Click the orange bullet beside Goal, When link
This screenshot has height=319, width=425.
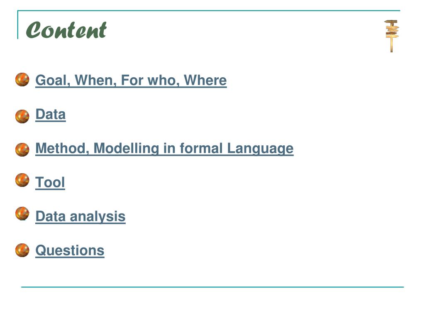22,79
